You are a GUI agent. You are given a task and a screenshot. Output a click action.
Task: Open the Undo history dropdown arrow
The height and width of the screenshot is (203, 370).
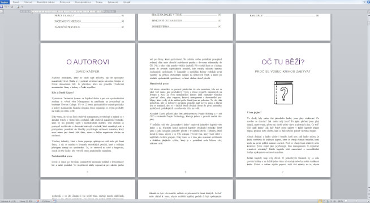click(x=8, y=7)
